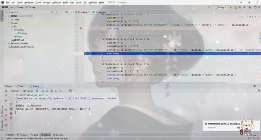Click the Update... link in notification
Image resolution: width=261 pixels, height=140 pixels.
[212, 128]
